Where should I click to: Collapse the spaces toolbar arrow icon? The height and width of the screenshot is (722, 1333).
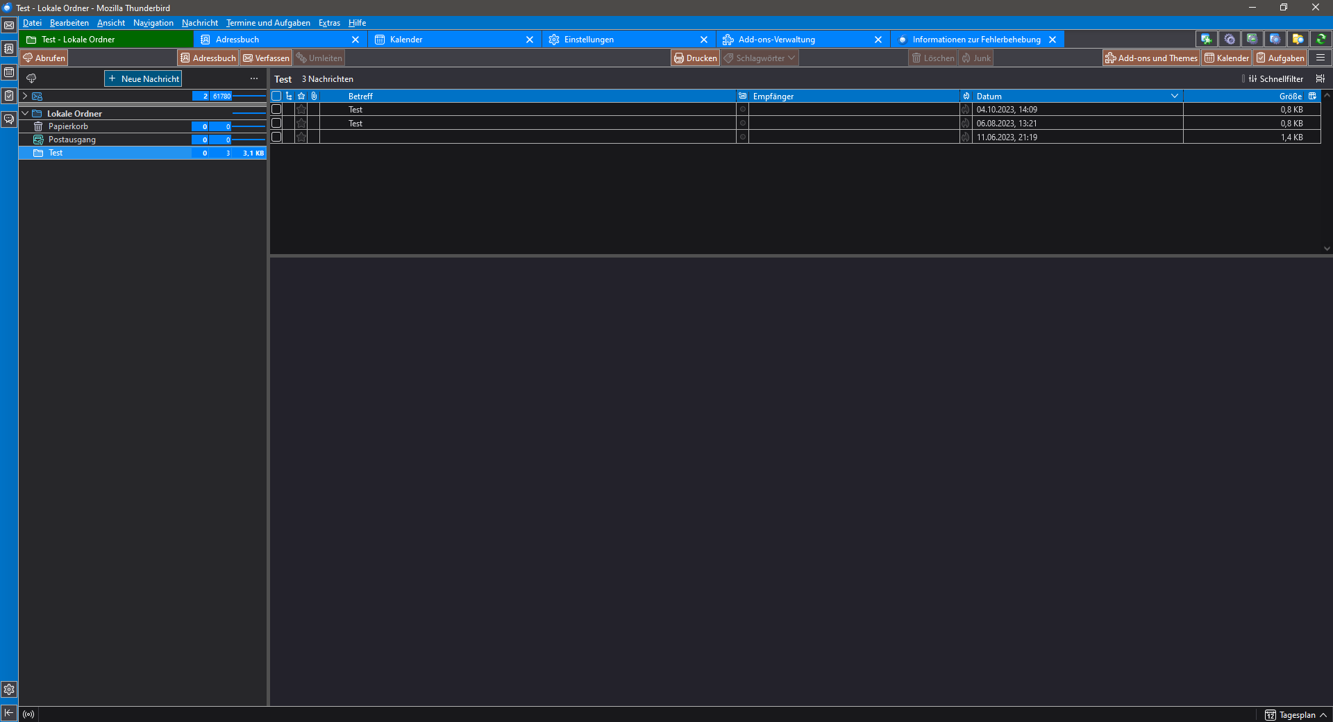(9, 713)
